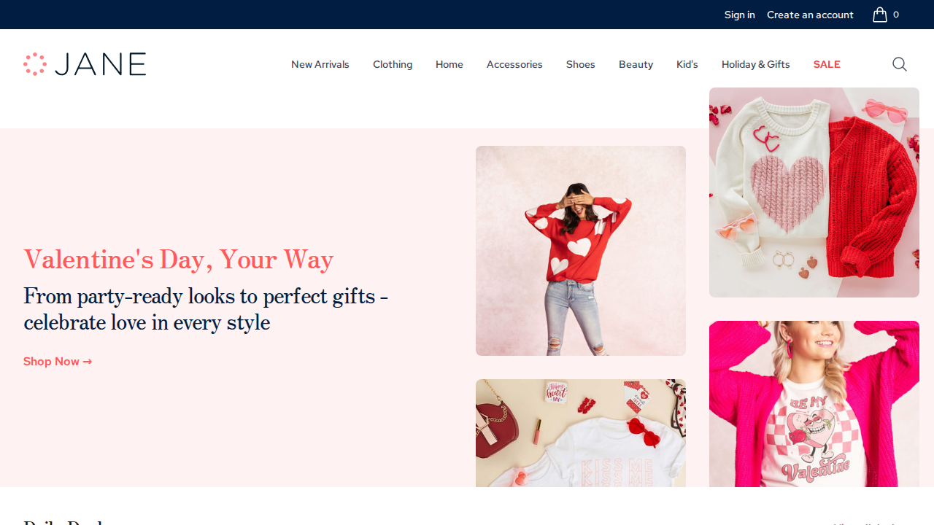Viewport: 934px width, 525px height.
Task: Click the Sign in link
Action: point(739,15)
